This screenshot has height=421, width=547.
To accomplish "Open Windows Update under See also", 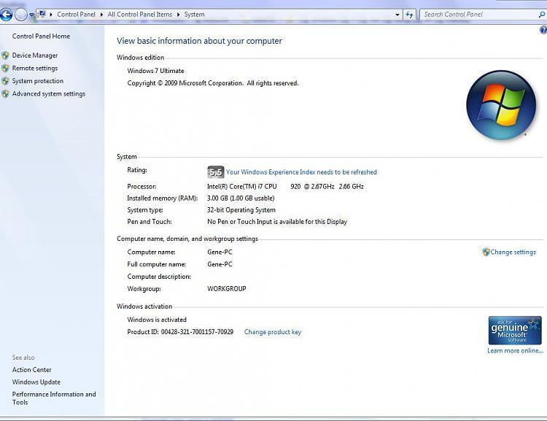I will click(36, 382).
